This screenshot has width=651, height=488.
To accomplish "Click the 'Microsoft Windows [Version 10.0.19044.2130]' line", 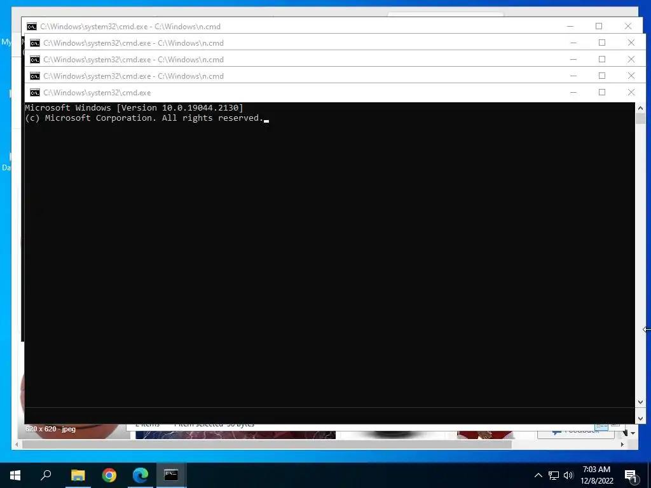I will click(x=134, y=108).
